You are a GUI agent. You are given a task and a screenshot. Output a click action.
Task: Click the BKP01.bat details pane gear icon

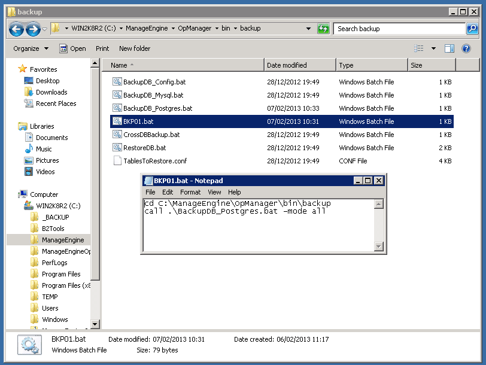tap(30, 345)
